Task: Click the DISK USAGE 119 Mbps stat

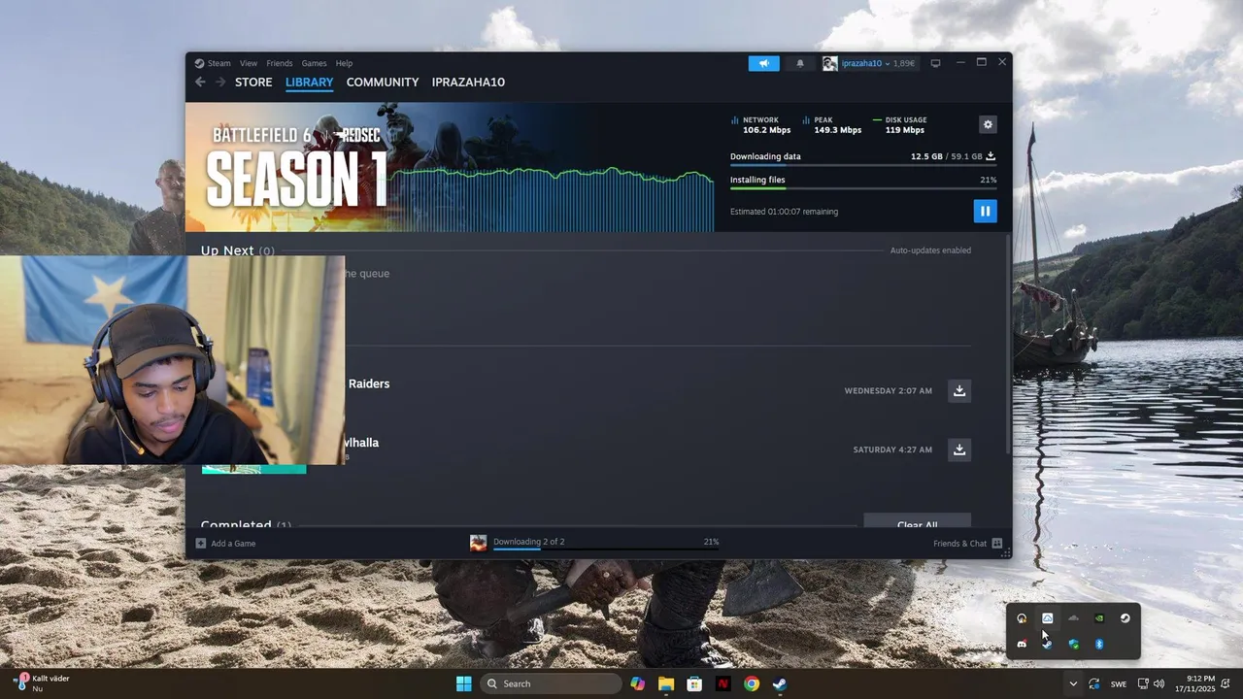Action: (899, 125)
